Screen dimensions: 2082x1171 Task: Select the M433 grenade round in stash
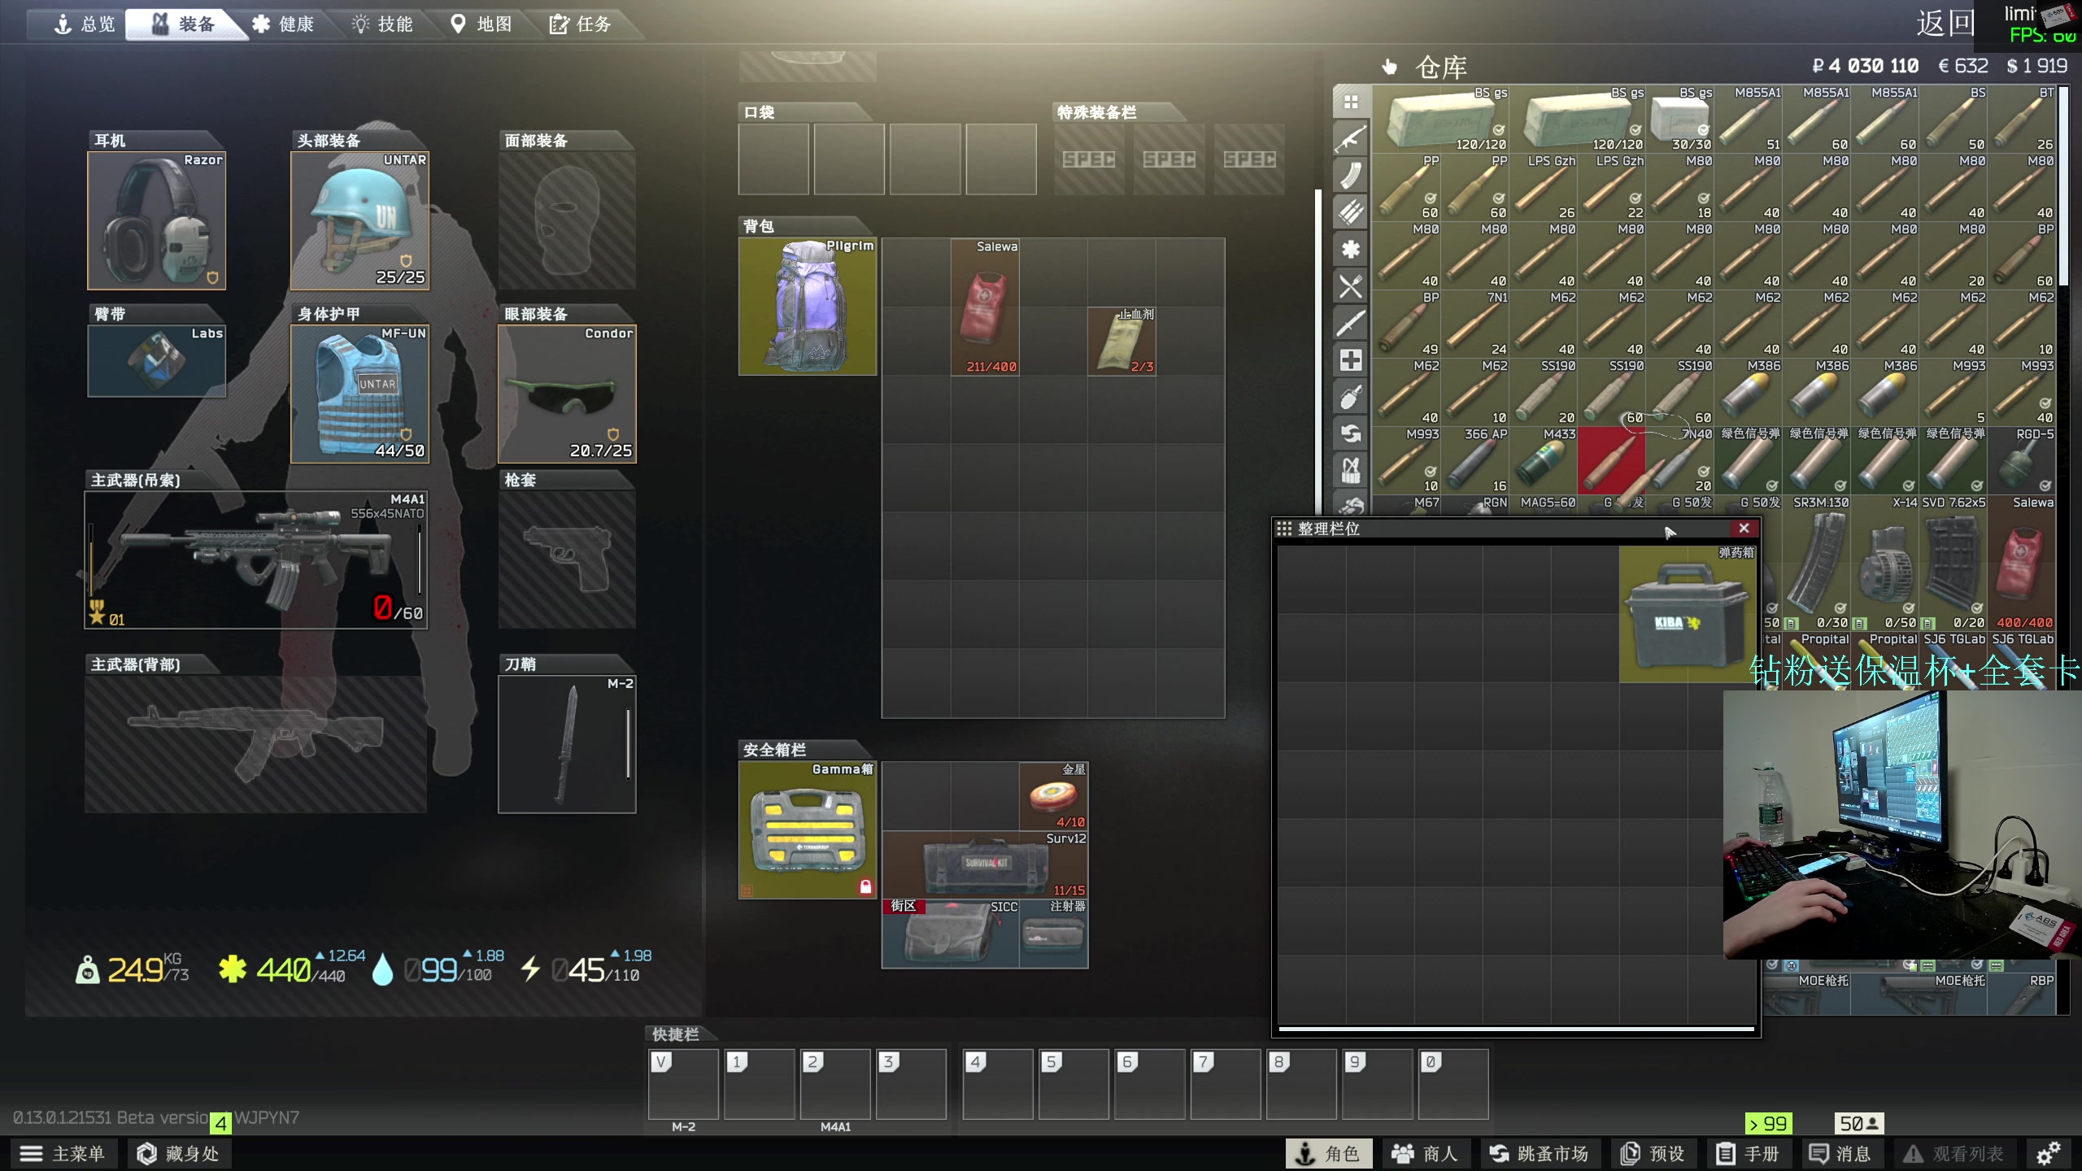click(1544, 461)
